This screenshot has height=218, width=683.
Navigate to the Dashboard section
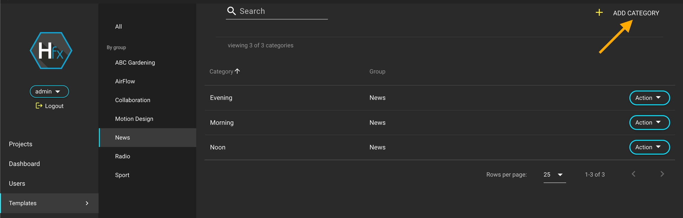coord(24,164)
